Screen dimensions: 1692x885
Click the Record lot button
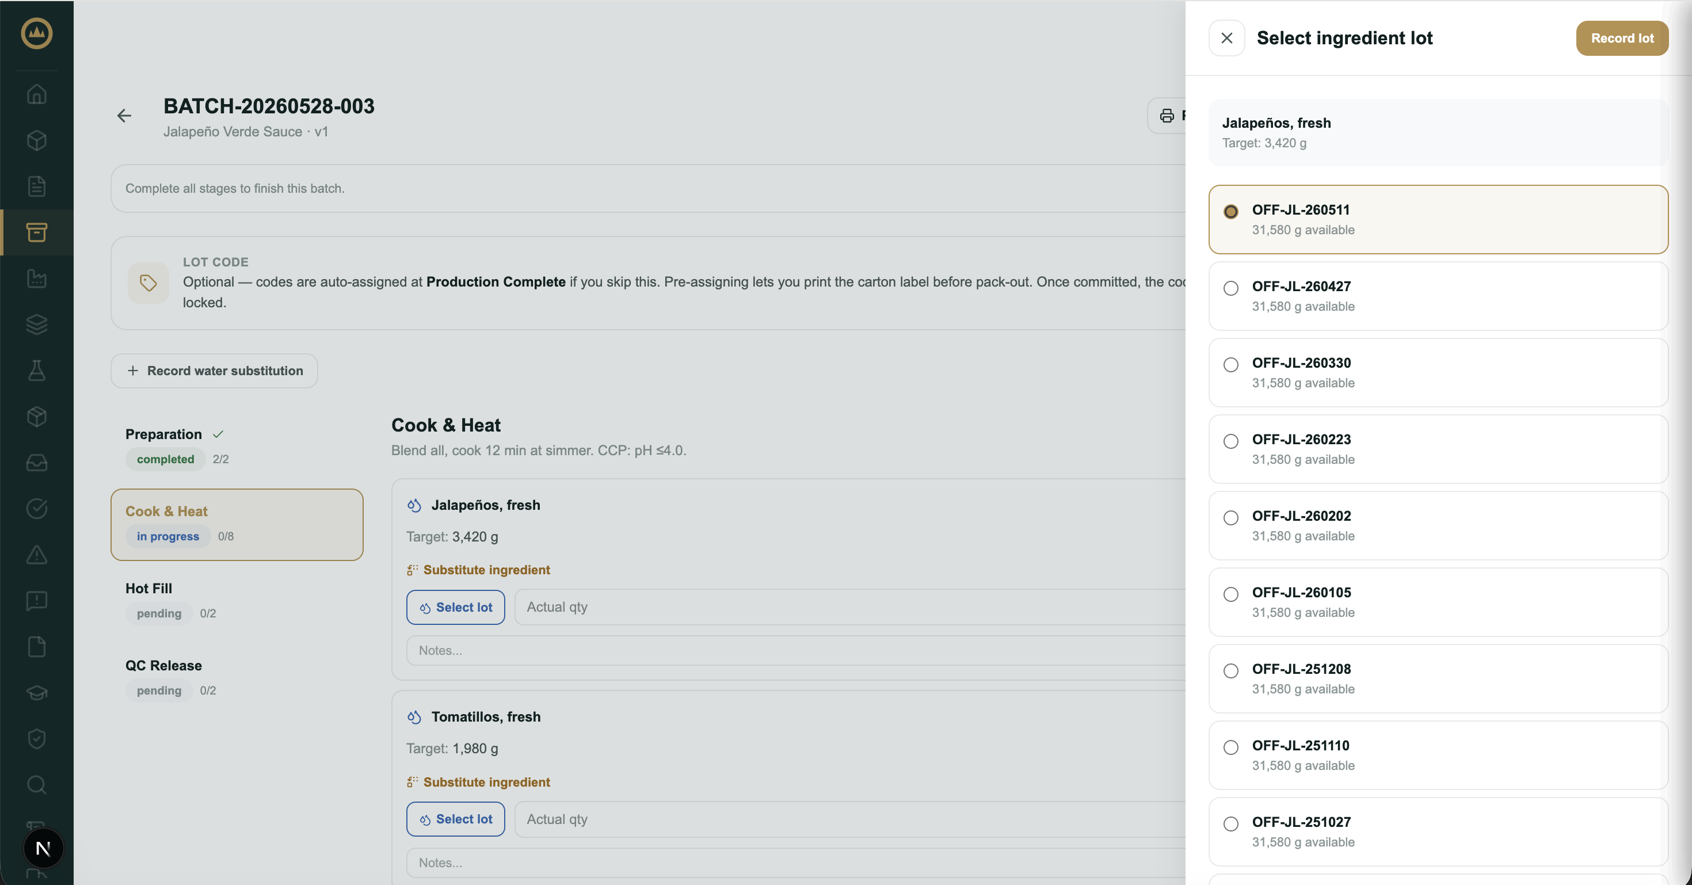point(1622,38)
